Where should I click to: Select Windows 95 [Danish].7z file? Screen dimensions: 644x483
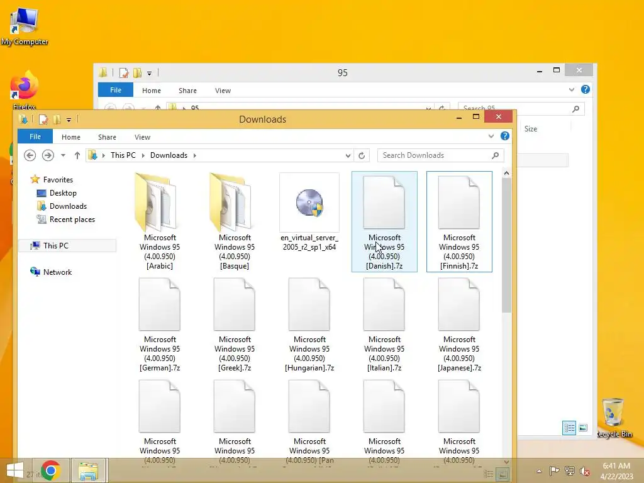[x=384, y=222]
